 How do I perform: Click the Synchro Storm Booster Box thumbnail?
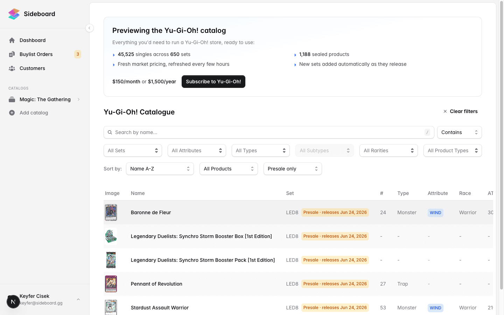(x=111, y=236)
